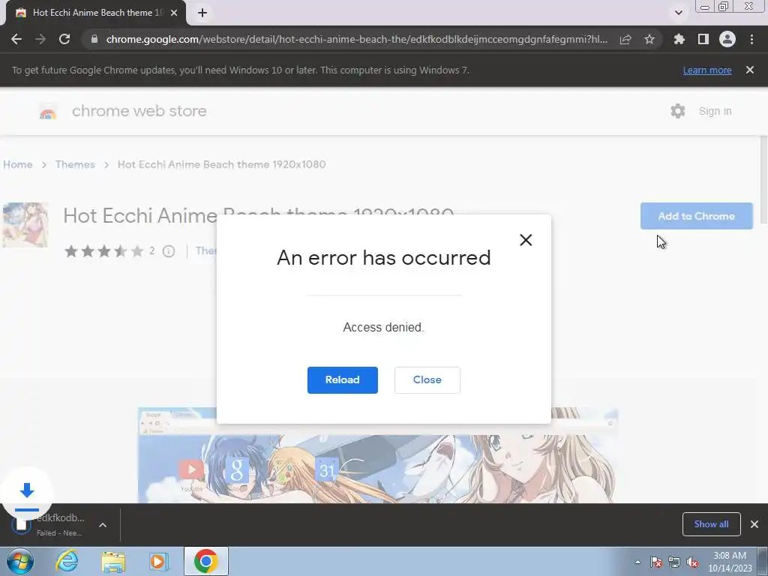Open the Chrome three-dot menu
This screenshot has width=768, height=576.
point(751,39)
